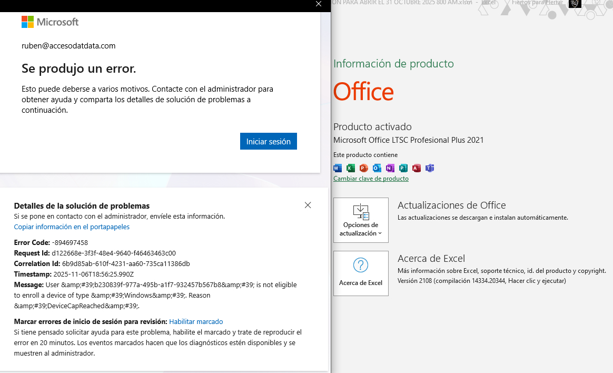Screen dimensions: 613x373
Task: Click the Teams icon in product list
Action: point(430,168)
